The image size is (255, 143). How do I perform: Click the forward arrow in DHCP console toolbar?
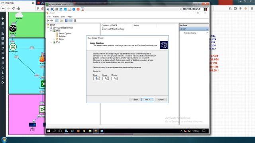(x=51, y=21)
